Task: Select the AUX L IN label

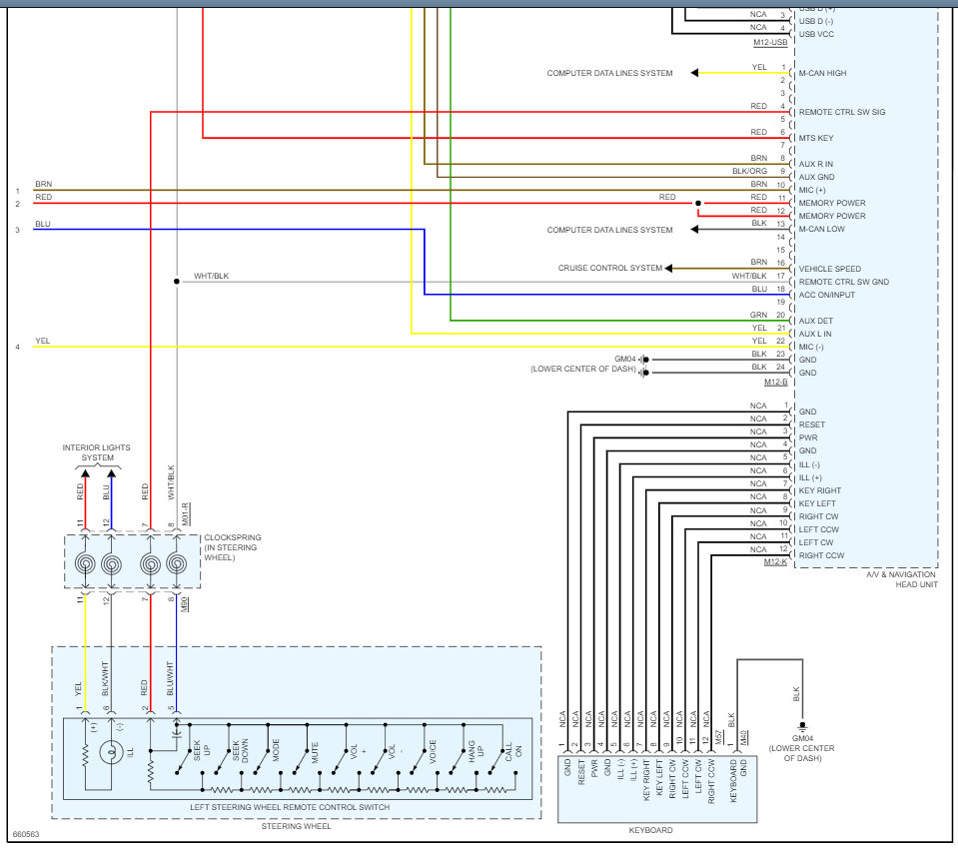Action: [815, 334]
